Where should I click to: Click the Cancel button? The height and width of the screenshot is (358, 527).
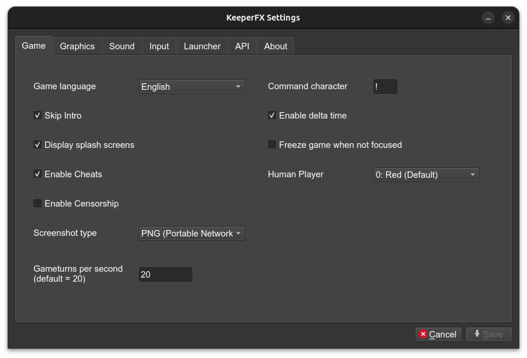tap(438, 335)
